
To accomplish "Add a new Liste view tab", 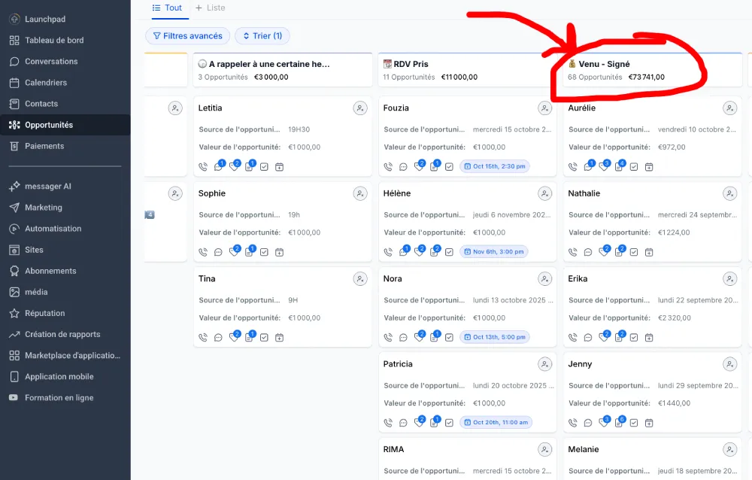I will pyautogui.click(x=210, y=8).
